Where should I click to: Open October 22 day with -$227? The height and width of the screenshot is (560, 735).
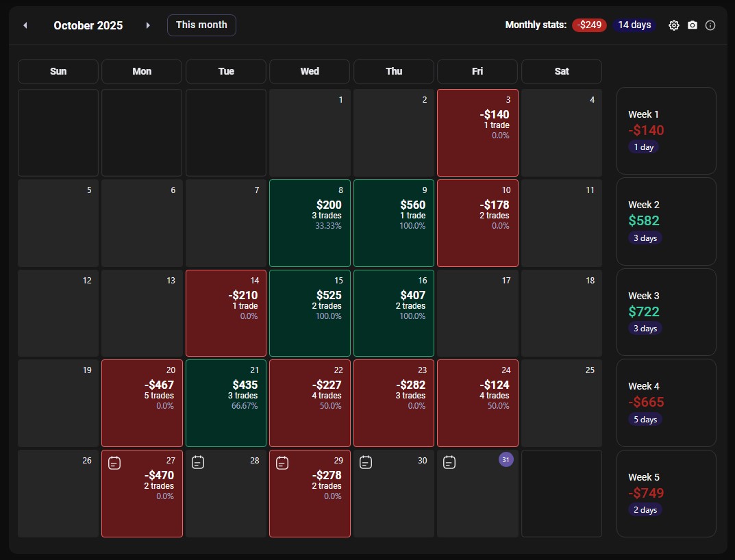[x=310, y=403]
